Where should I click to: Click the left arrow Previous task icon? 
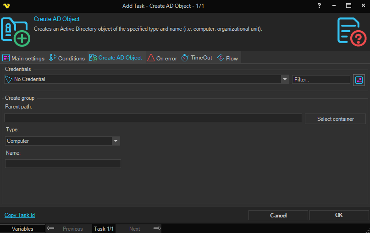tap(51, 228)
